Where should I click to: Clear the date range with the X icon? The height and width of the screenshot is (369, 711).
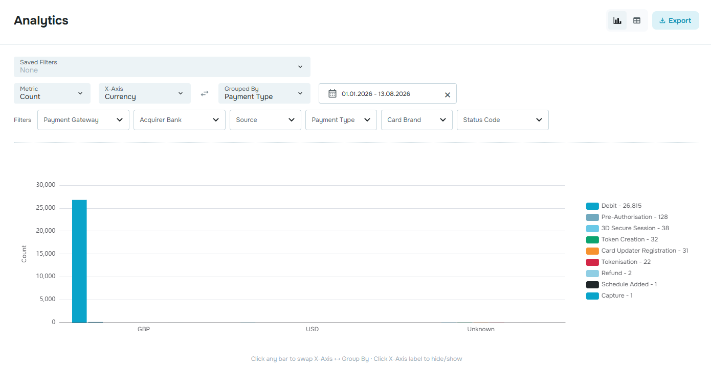448,94
